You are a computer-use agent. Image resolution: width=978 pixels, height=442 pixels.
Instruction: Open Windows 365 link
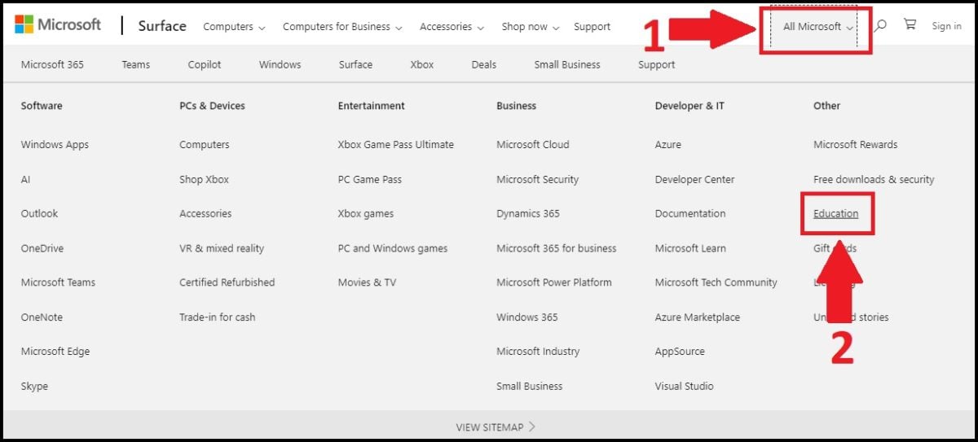pyautogui.click(x=527, y=317)
